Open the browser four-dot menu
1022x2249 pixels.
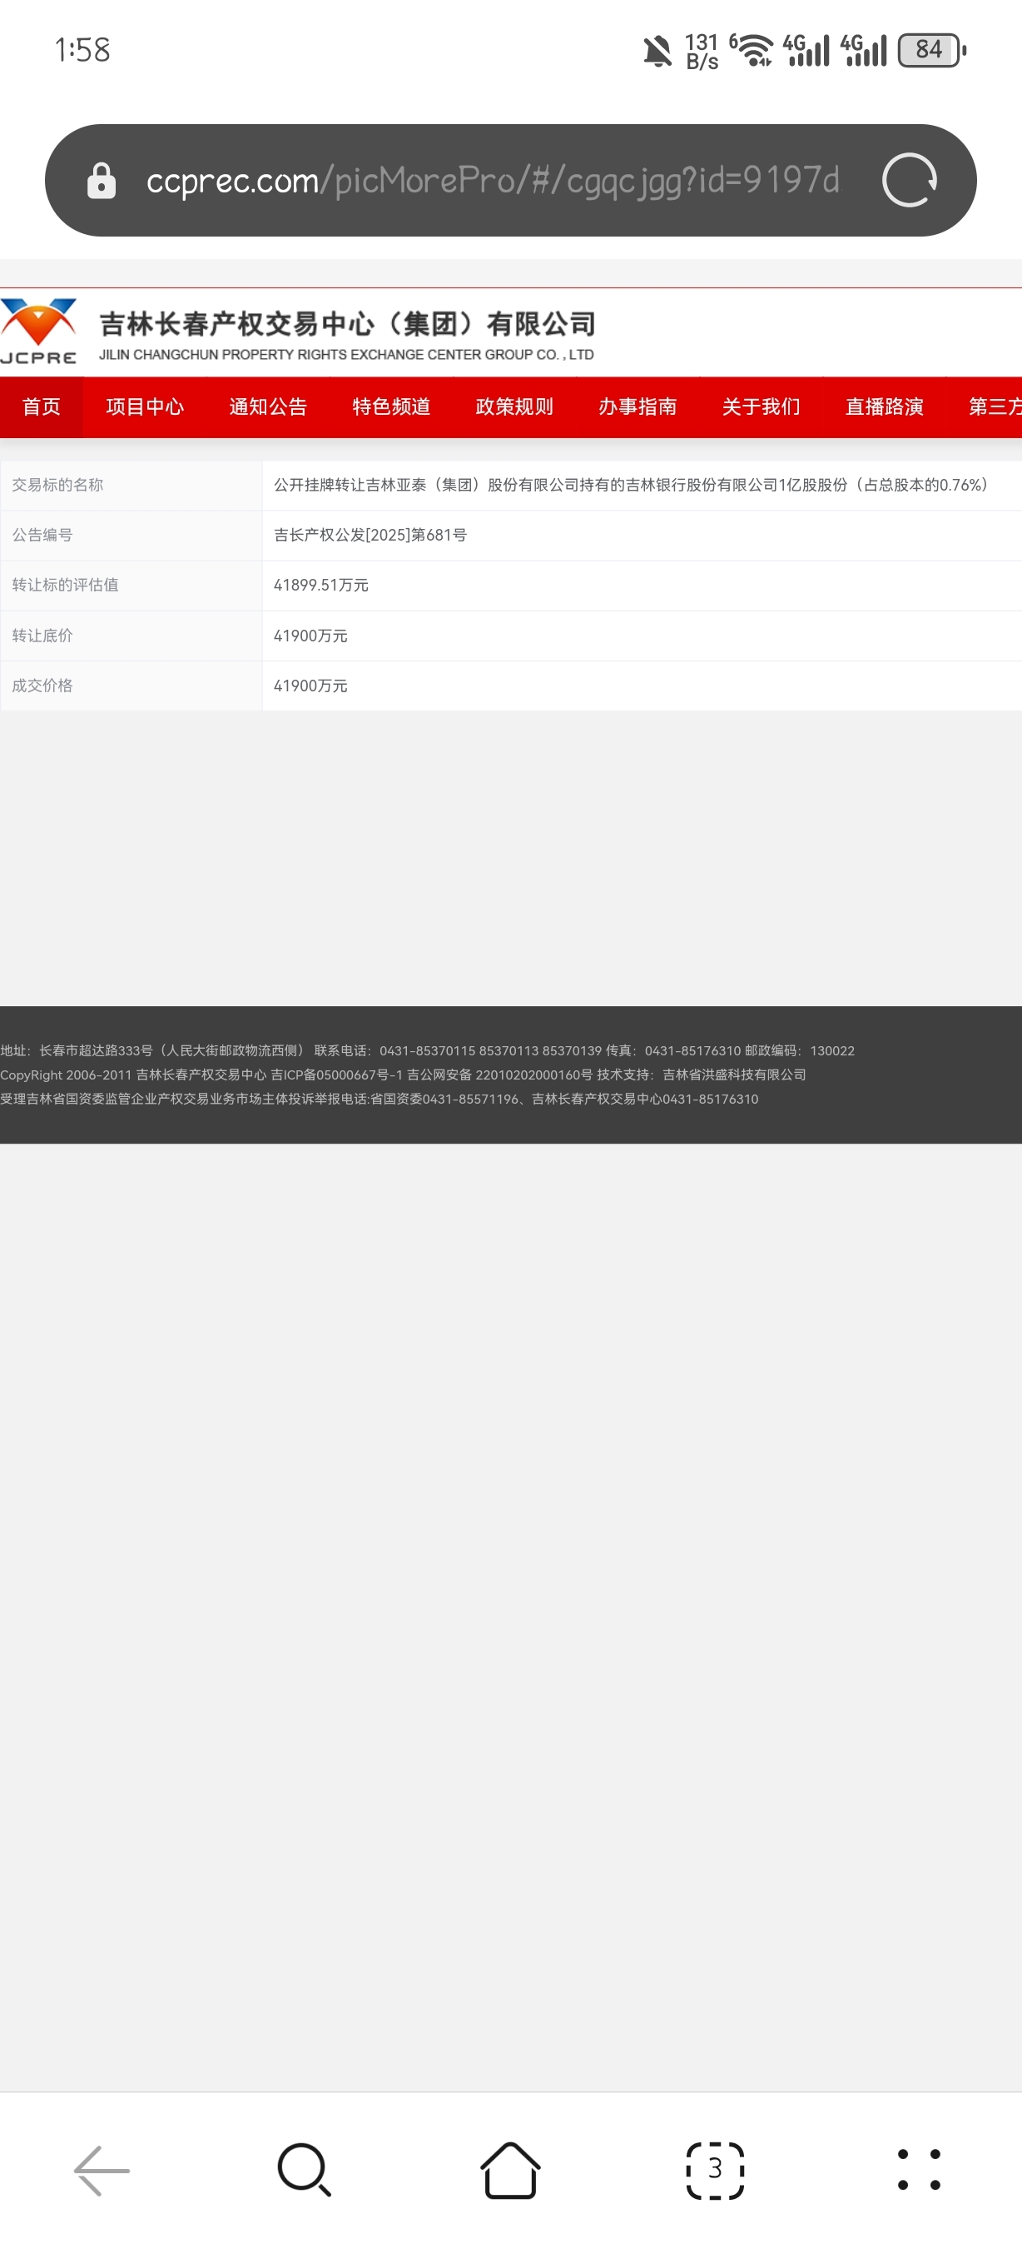click(x=919, y=2171)
